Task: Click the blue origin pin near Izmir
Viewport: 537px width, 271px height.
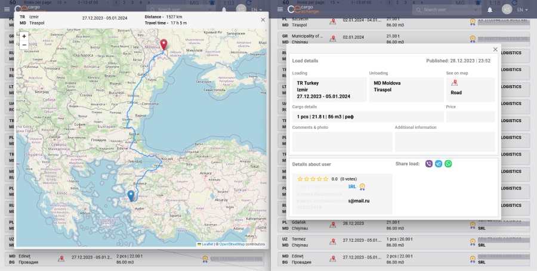Action: click(131, 195)
